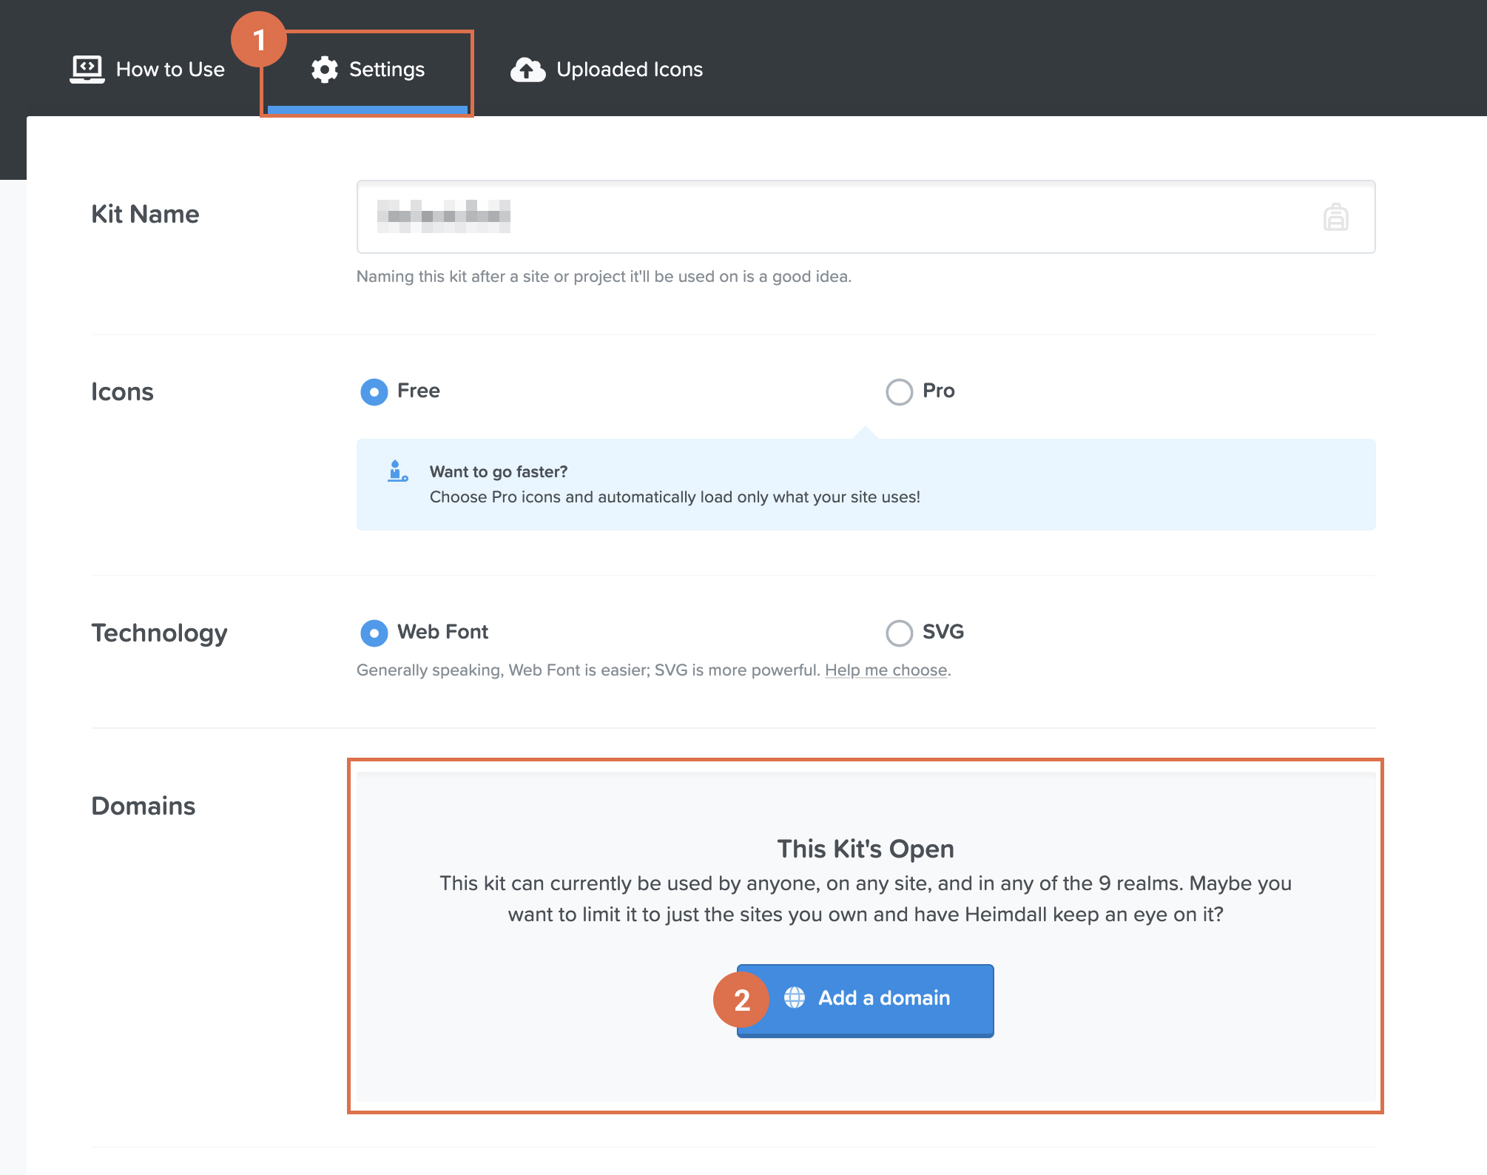Click the backpack icon in Kit Name field
Image resolution: width=1487 pixels, height=1175 pixels.
click(1335, 218)
